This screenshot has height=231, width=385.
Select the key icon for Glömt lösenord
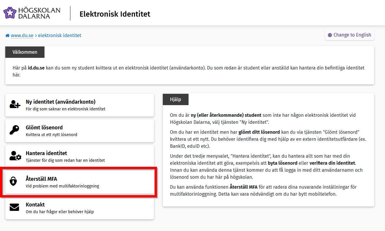[15, 130]
